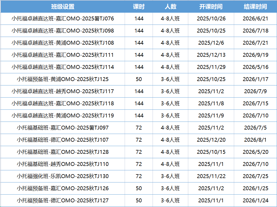277x207 pixels.
Task: Click the 人数 cell for class TJ119
Action: (x=170, y=116)
